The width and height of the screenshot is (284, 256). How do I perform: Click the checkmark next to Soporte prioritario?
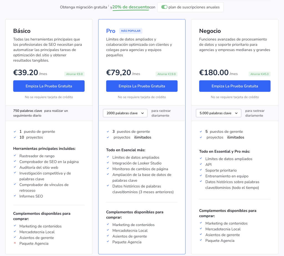click(x=201, y=170)
